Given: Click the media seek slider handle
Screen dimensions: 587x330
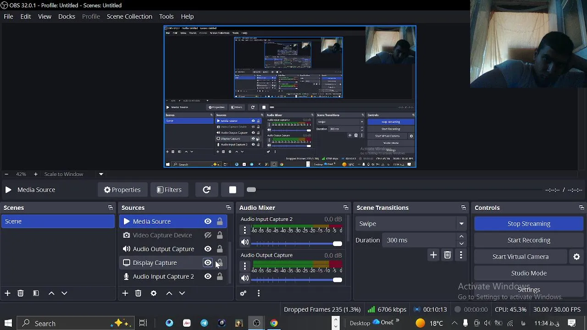Looking at the screenshot, I should click(x=251, y=190).
